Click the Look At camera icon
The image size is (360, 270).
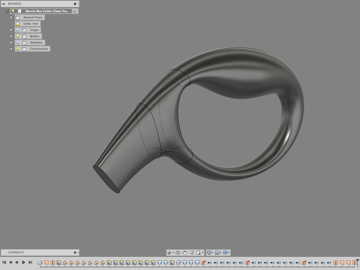178,253
